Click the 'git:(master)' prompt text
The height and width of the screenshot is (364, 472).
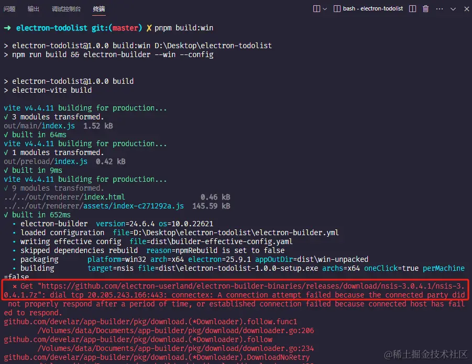[117, 28]
